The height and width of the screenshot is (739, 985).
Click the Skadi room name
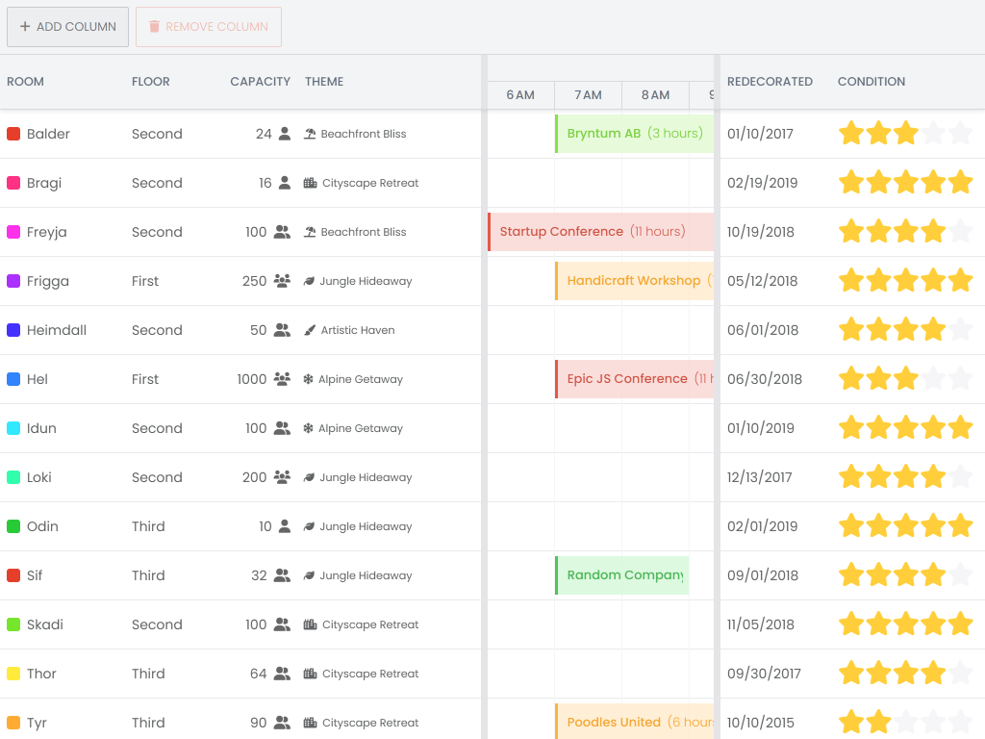tap(45, 624)
